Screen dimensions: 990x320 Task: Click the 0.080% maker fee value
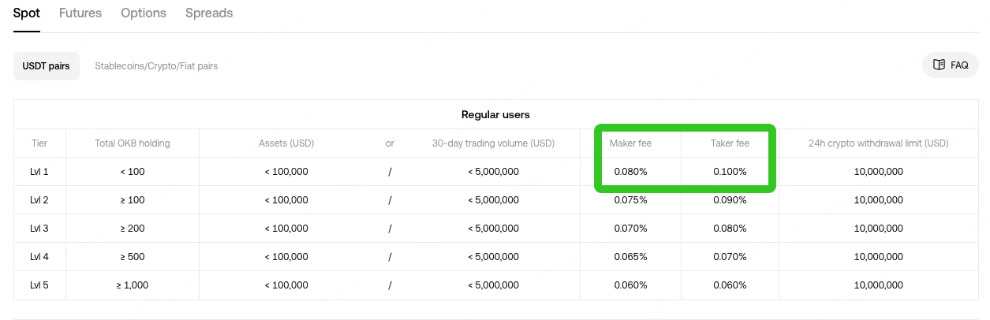coord(630,172)
